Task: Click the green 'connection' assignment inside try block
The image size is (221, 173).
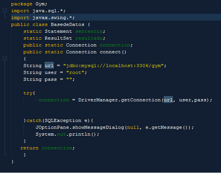Action: pyautogui.click(x=54, y=100)
